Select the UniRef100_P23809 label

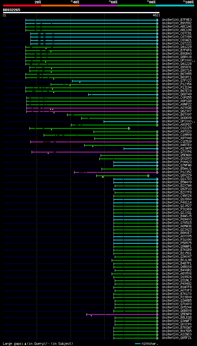click(x=177, y=297)
